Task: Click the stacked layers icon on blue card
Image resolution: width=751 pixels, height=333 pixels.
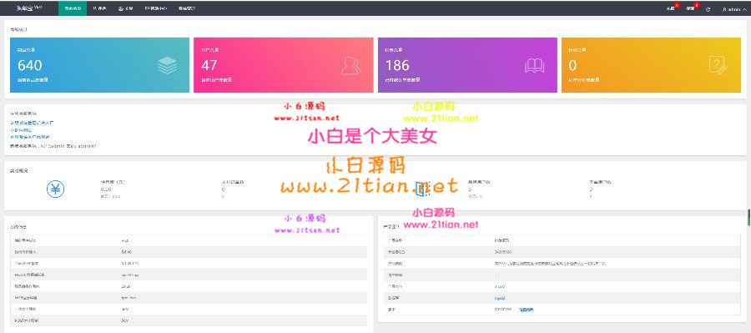Action: (167, 65)
